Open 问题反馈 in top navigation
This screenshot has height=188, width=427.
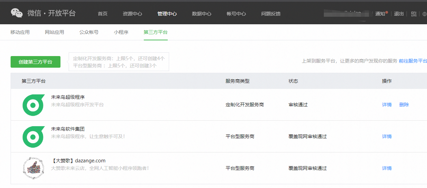click(x=271, y=14)
